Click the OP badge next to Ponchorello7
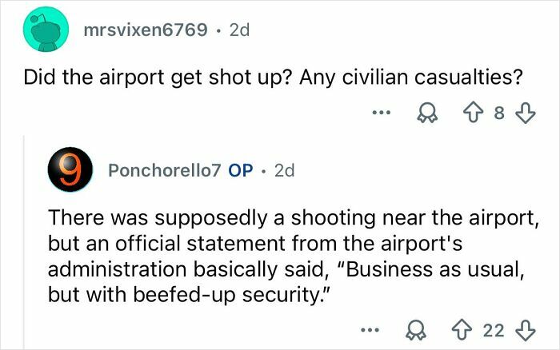The image size is (560, 350). point(241,170)
